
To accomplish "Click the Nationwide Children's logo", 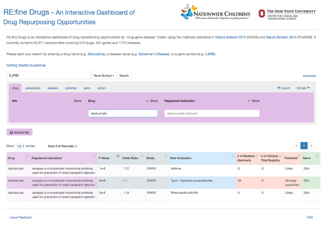I will pos(215,13).
